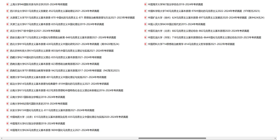Viewport: 277px width, 140px height.
Task: Select file 中国地质大学（北京）615马克思主义基本原理及应用 name
Action: (69, 117)
